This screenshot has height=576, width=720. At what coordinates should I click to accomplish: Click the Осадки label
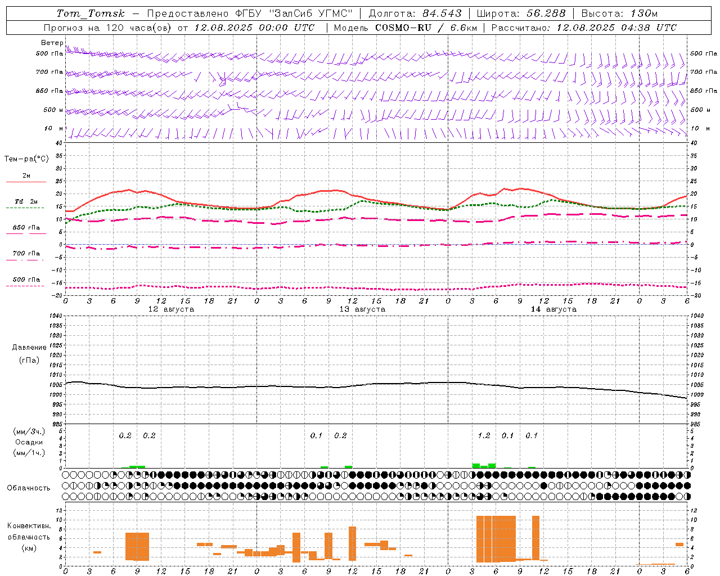tap(29, 443)
